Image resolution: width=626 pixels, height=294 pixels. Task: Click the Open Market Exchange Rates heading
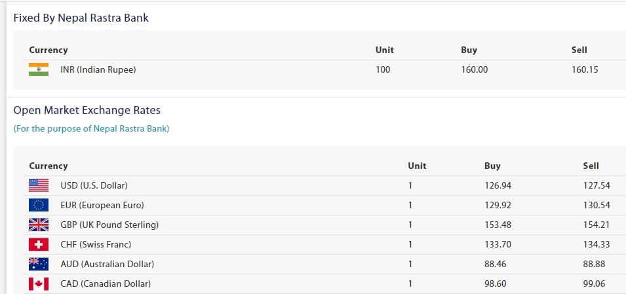87,110
